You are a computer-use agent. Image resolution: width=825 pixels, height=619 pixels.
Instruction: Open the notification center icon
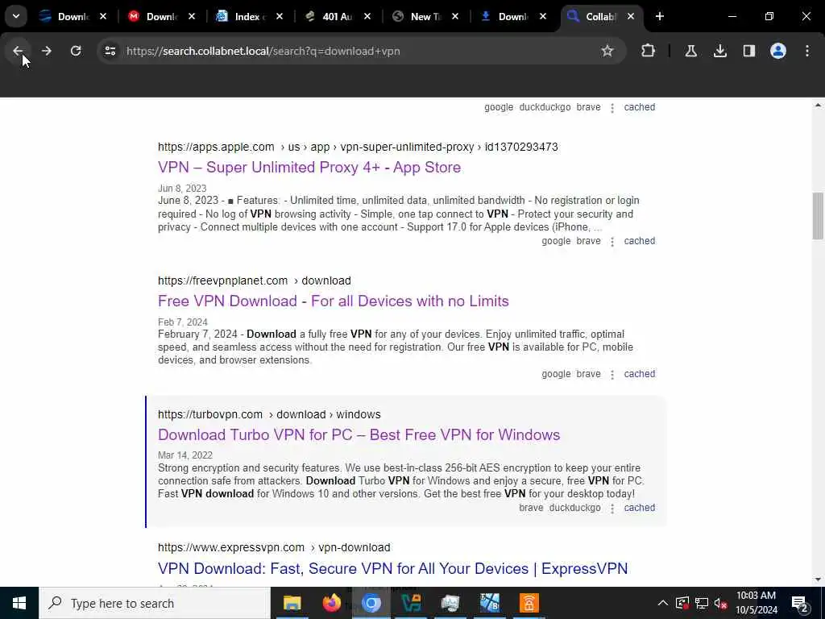click(799, 603)
